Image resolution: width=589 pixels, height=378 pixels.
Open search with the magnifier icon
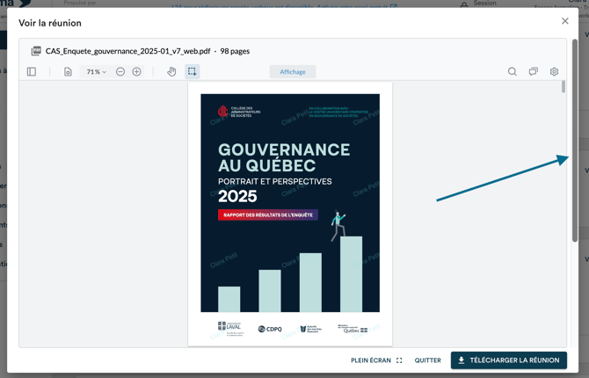(512, 72)
